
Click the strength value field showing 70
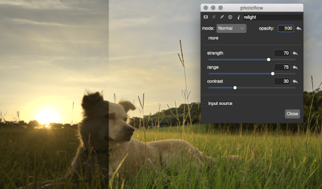pos(282,53)
